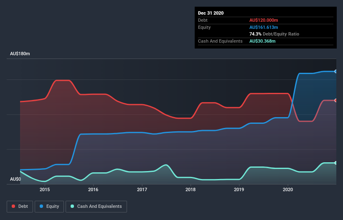Select the 2020 label on the x-axis
Screen dimensions: 343x220
[x=288, y=189]
